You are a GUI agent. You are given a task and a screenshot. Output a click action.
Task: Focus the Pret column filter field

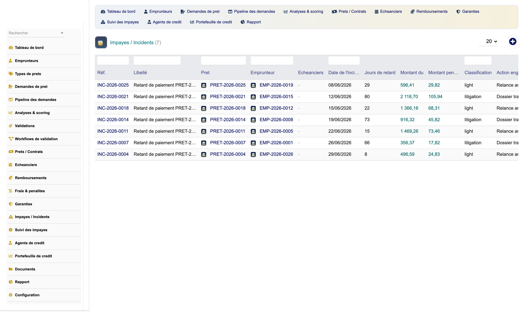pyautogui.click(x=223, y=61)
